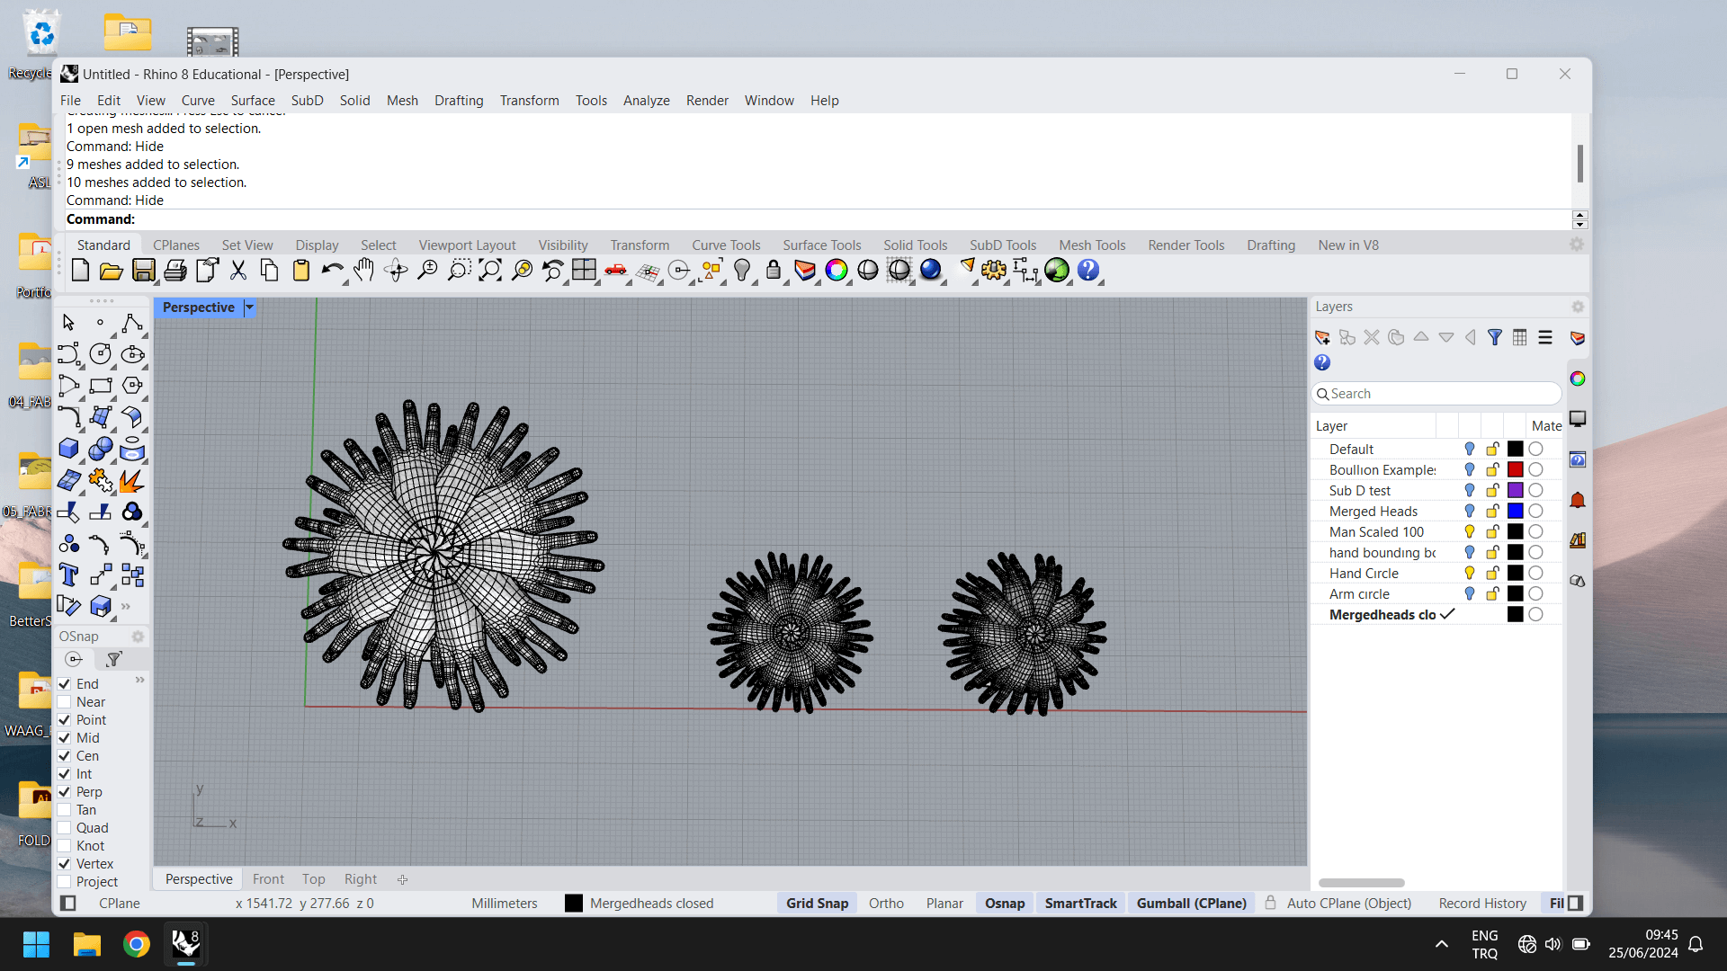
Task: Open the color wheel material icon in the toolbar
Action: coord(837,271)
